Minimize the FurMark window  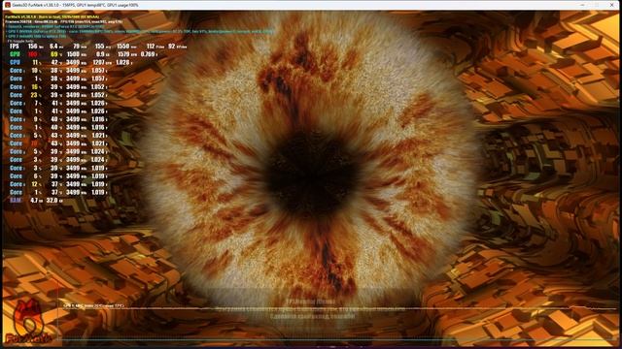pos(582,5)
